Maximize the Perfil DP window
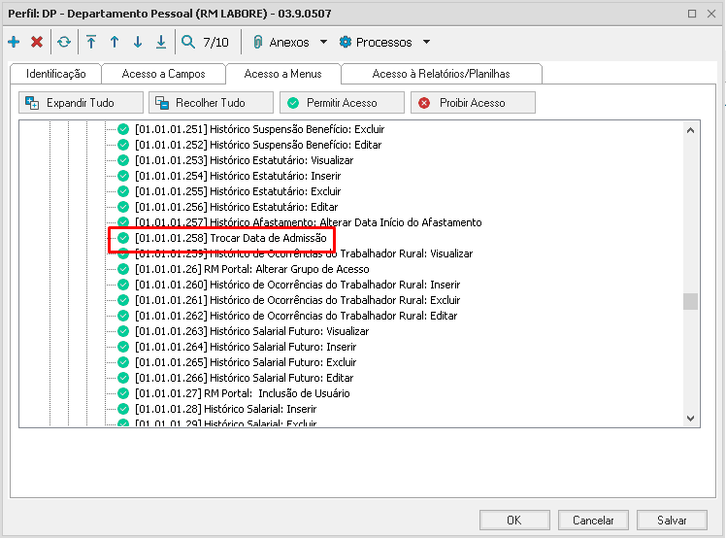Image resolution: width=726 pixels, height=539 pixels. point(692,14)
